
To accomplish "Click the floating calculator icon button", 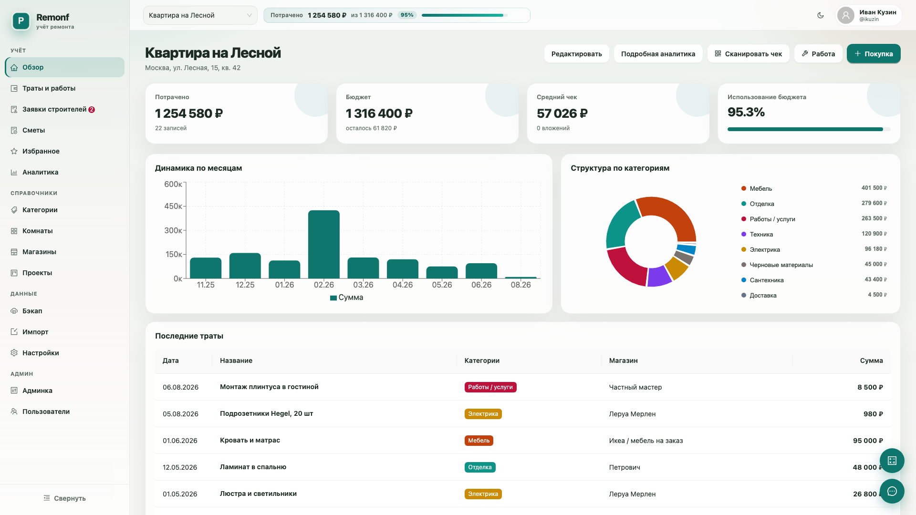I will (892, 461).
